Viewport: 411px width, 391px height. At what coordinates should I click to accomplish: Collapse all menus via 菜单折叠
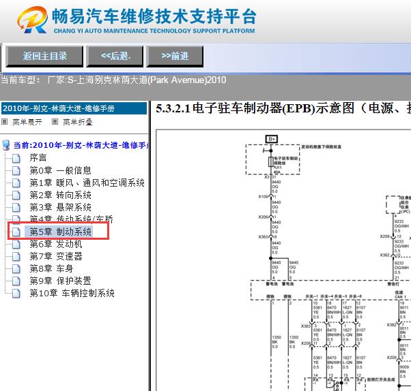point(78,122)
